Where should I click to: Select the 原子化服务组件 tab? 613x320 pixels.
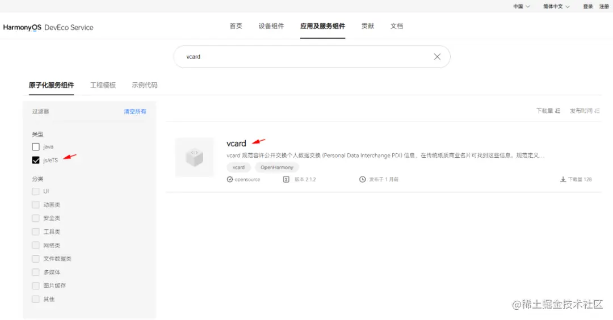tap(51, 85)
